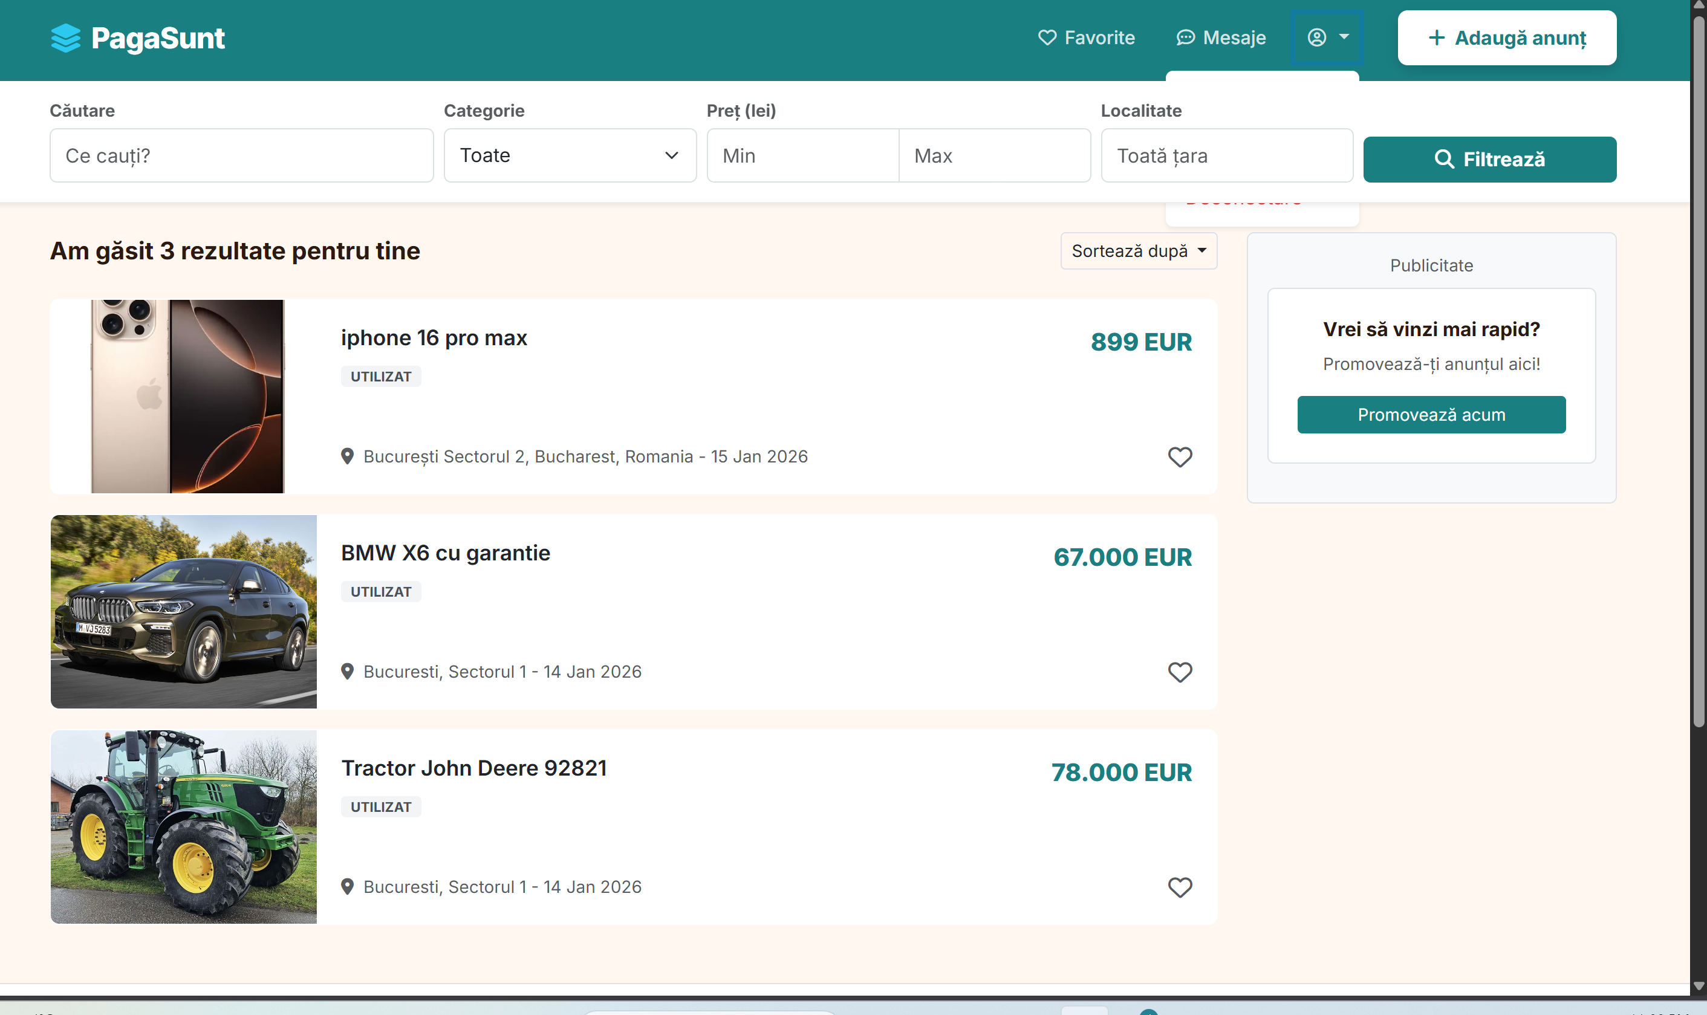Image resolution: width=1707 pixels, height=1015 pixels.
Task: Toggle favorite heart on Tractor John Deere
Action: [x=1180, y=887]
